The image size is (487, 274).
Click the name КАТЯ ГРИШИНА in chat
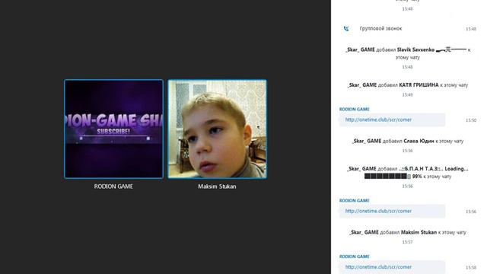tap(419, 84)
